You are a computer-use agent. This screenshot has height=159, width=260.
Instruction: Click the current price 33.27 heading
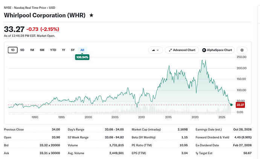pyautogui.click(x=14, y=29)
